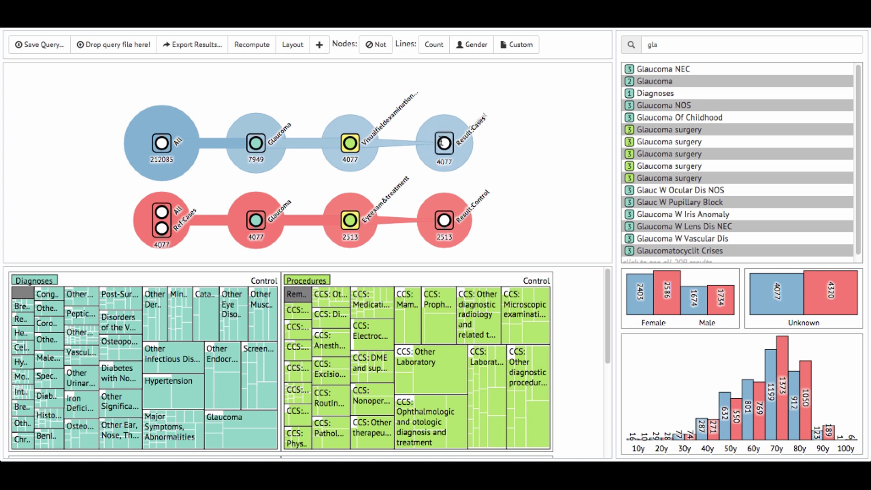
Task: Open Export Results options
Action: [192, 45]
